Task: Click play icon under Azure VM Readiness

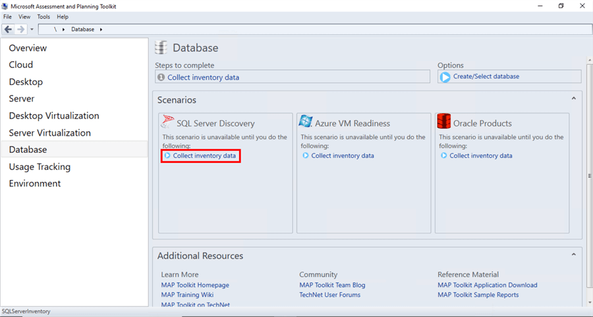Action: (x=306, y=156)
